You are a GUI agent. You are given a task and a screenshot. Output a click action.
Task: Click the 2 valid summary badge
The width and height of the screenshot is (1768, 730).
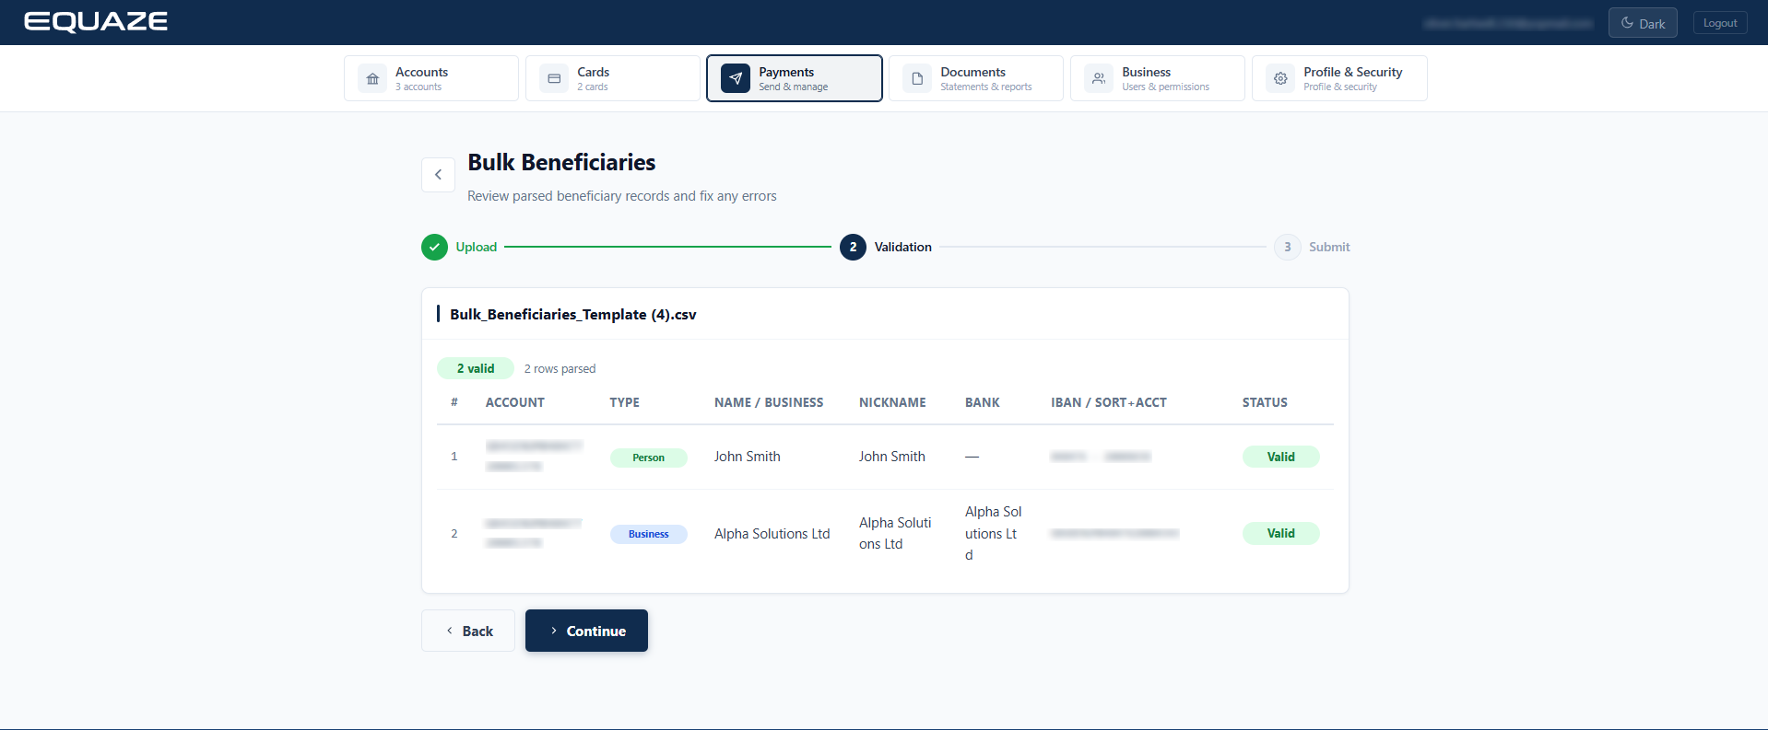pos(476,368)
